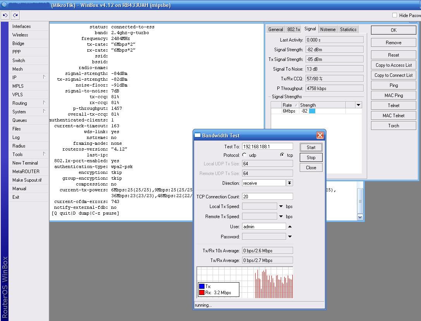Screen dimensions: 421x321
Task: Click scrollbar down arrow in wireless panel
Action: click(360, 217)
